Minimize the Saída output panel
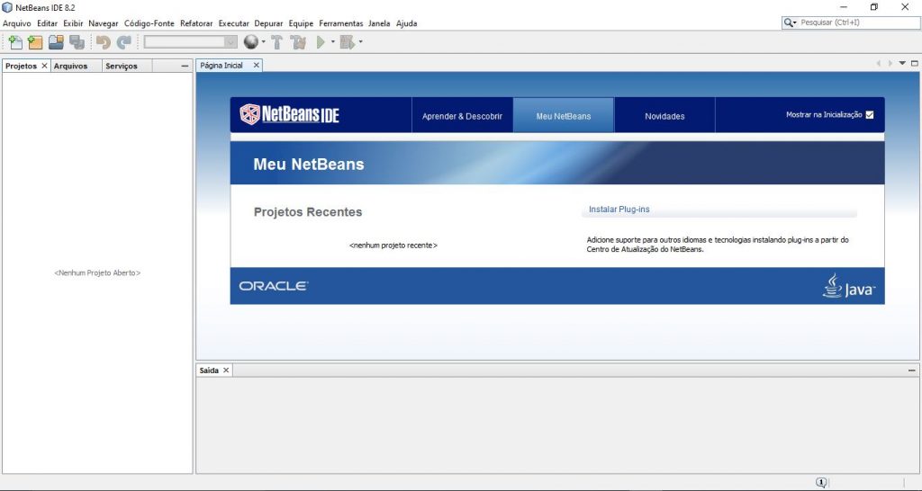922x491 pixels. click(x=911, y=370)
